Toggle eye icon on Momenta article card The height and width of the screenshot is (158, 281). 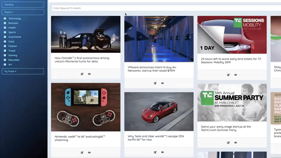[x=89, y=74]
